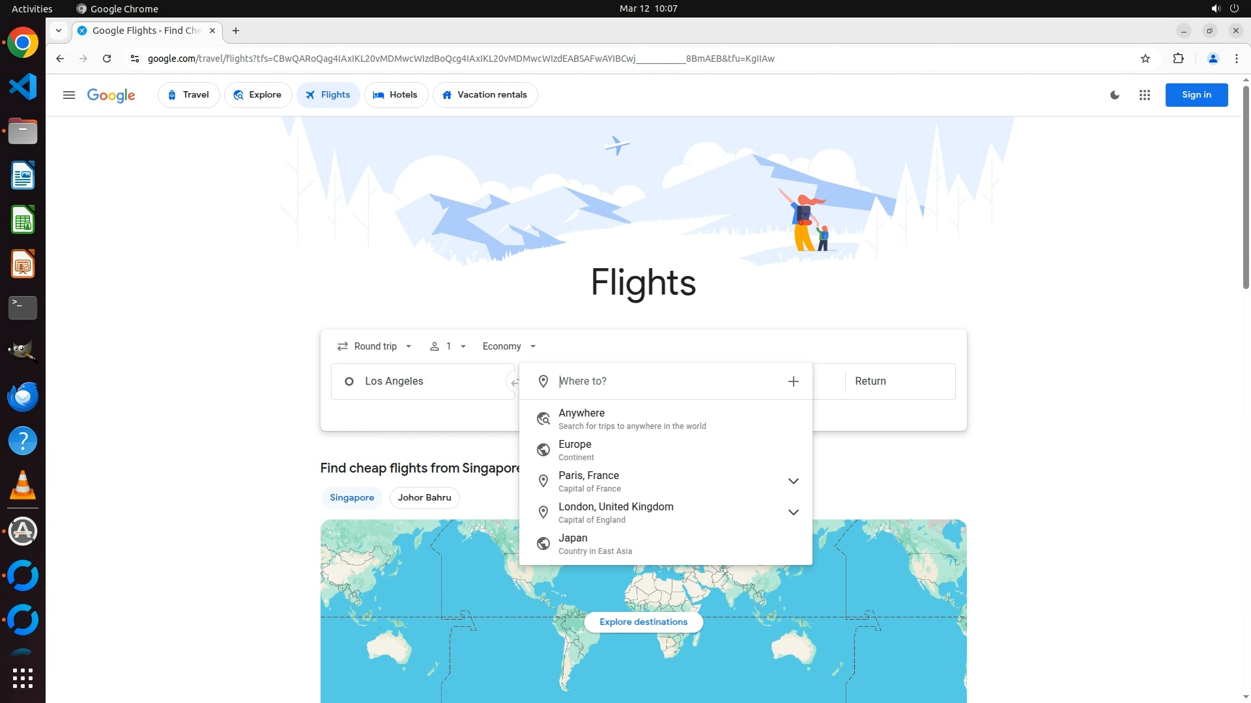
Task: Click the Sign in button
Action: point(1196,95)
